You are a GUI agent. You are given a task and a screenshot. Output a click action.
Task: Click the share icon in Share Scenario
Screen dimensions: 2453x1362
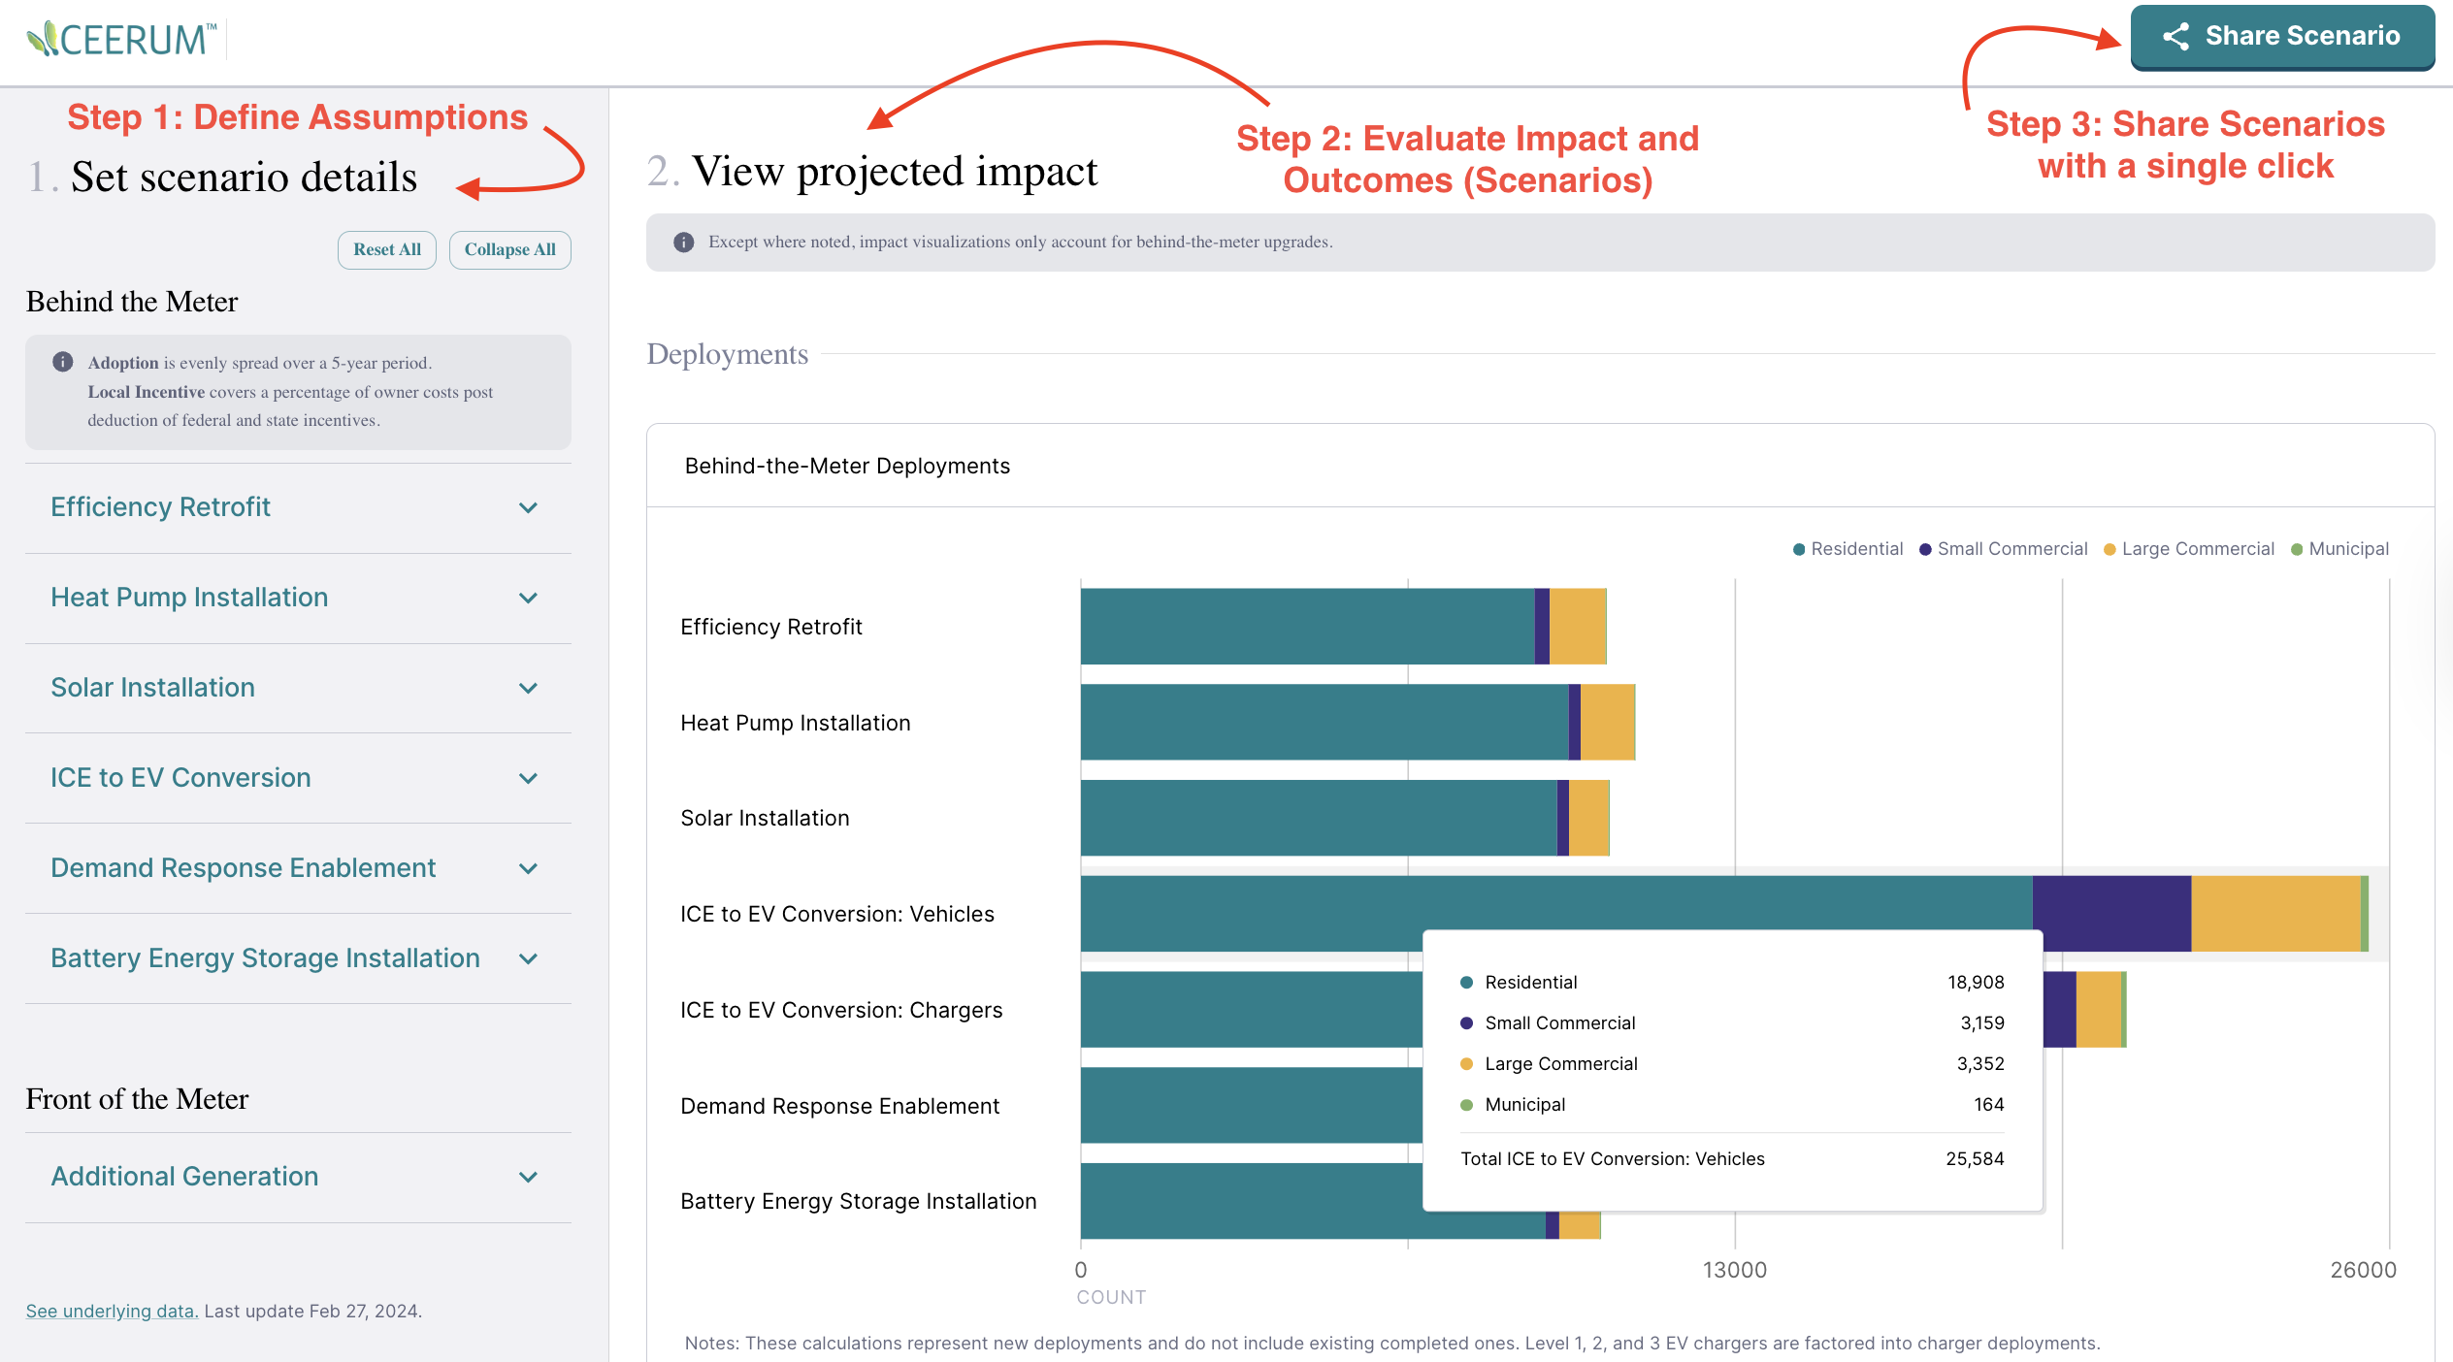coord(2175,37)
